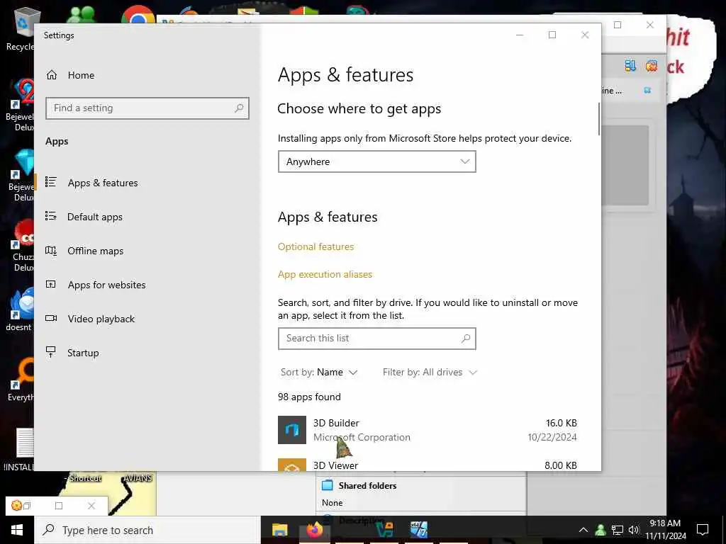Click the 3D Builder app icon
This screenshot has height=544, width=726.
tap(291, 430)
